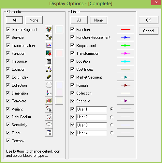Change the Function link red line style

point(125,29)
